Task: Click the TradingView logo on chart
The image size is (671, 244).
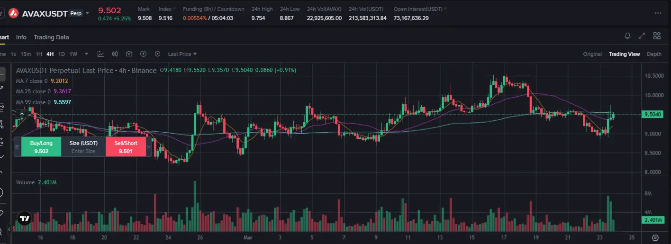Action: 24,219
